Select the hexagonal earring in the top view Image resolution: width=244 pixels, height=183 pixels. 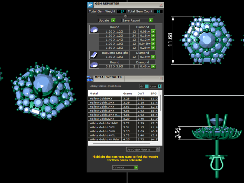click(207, 40)
